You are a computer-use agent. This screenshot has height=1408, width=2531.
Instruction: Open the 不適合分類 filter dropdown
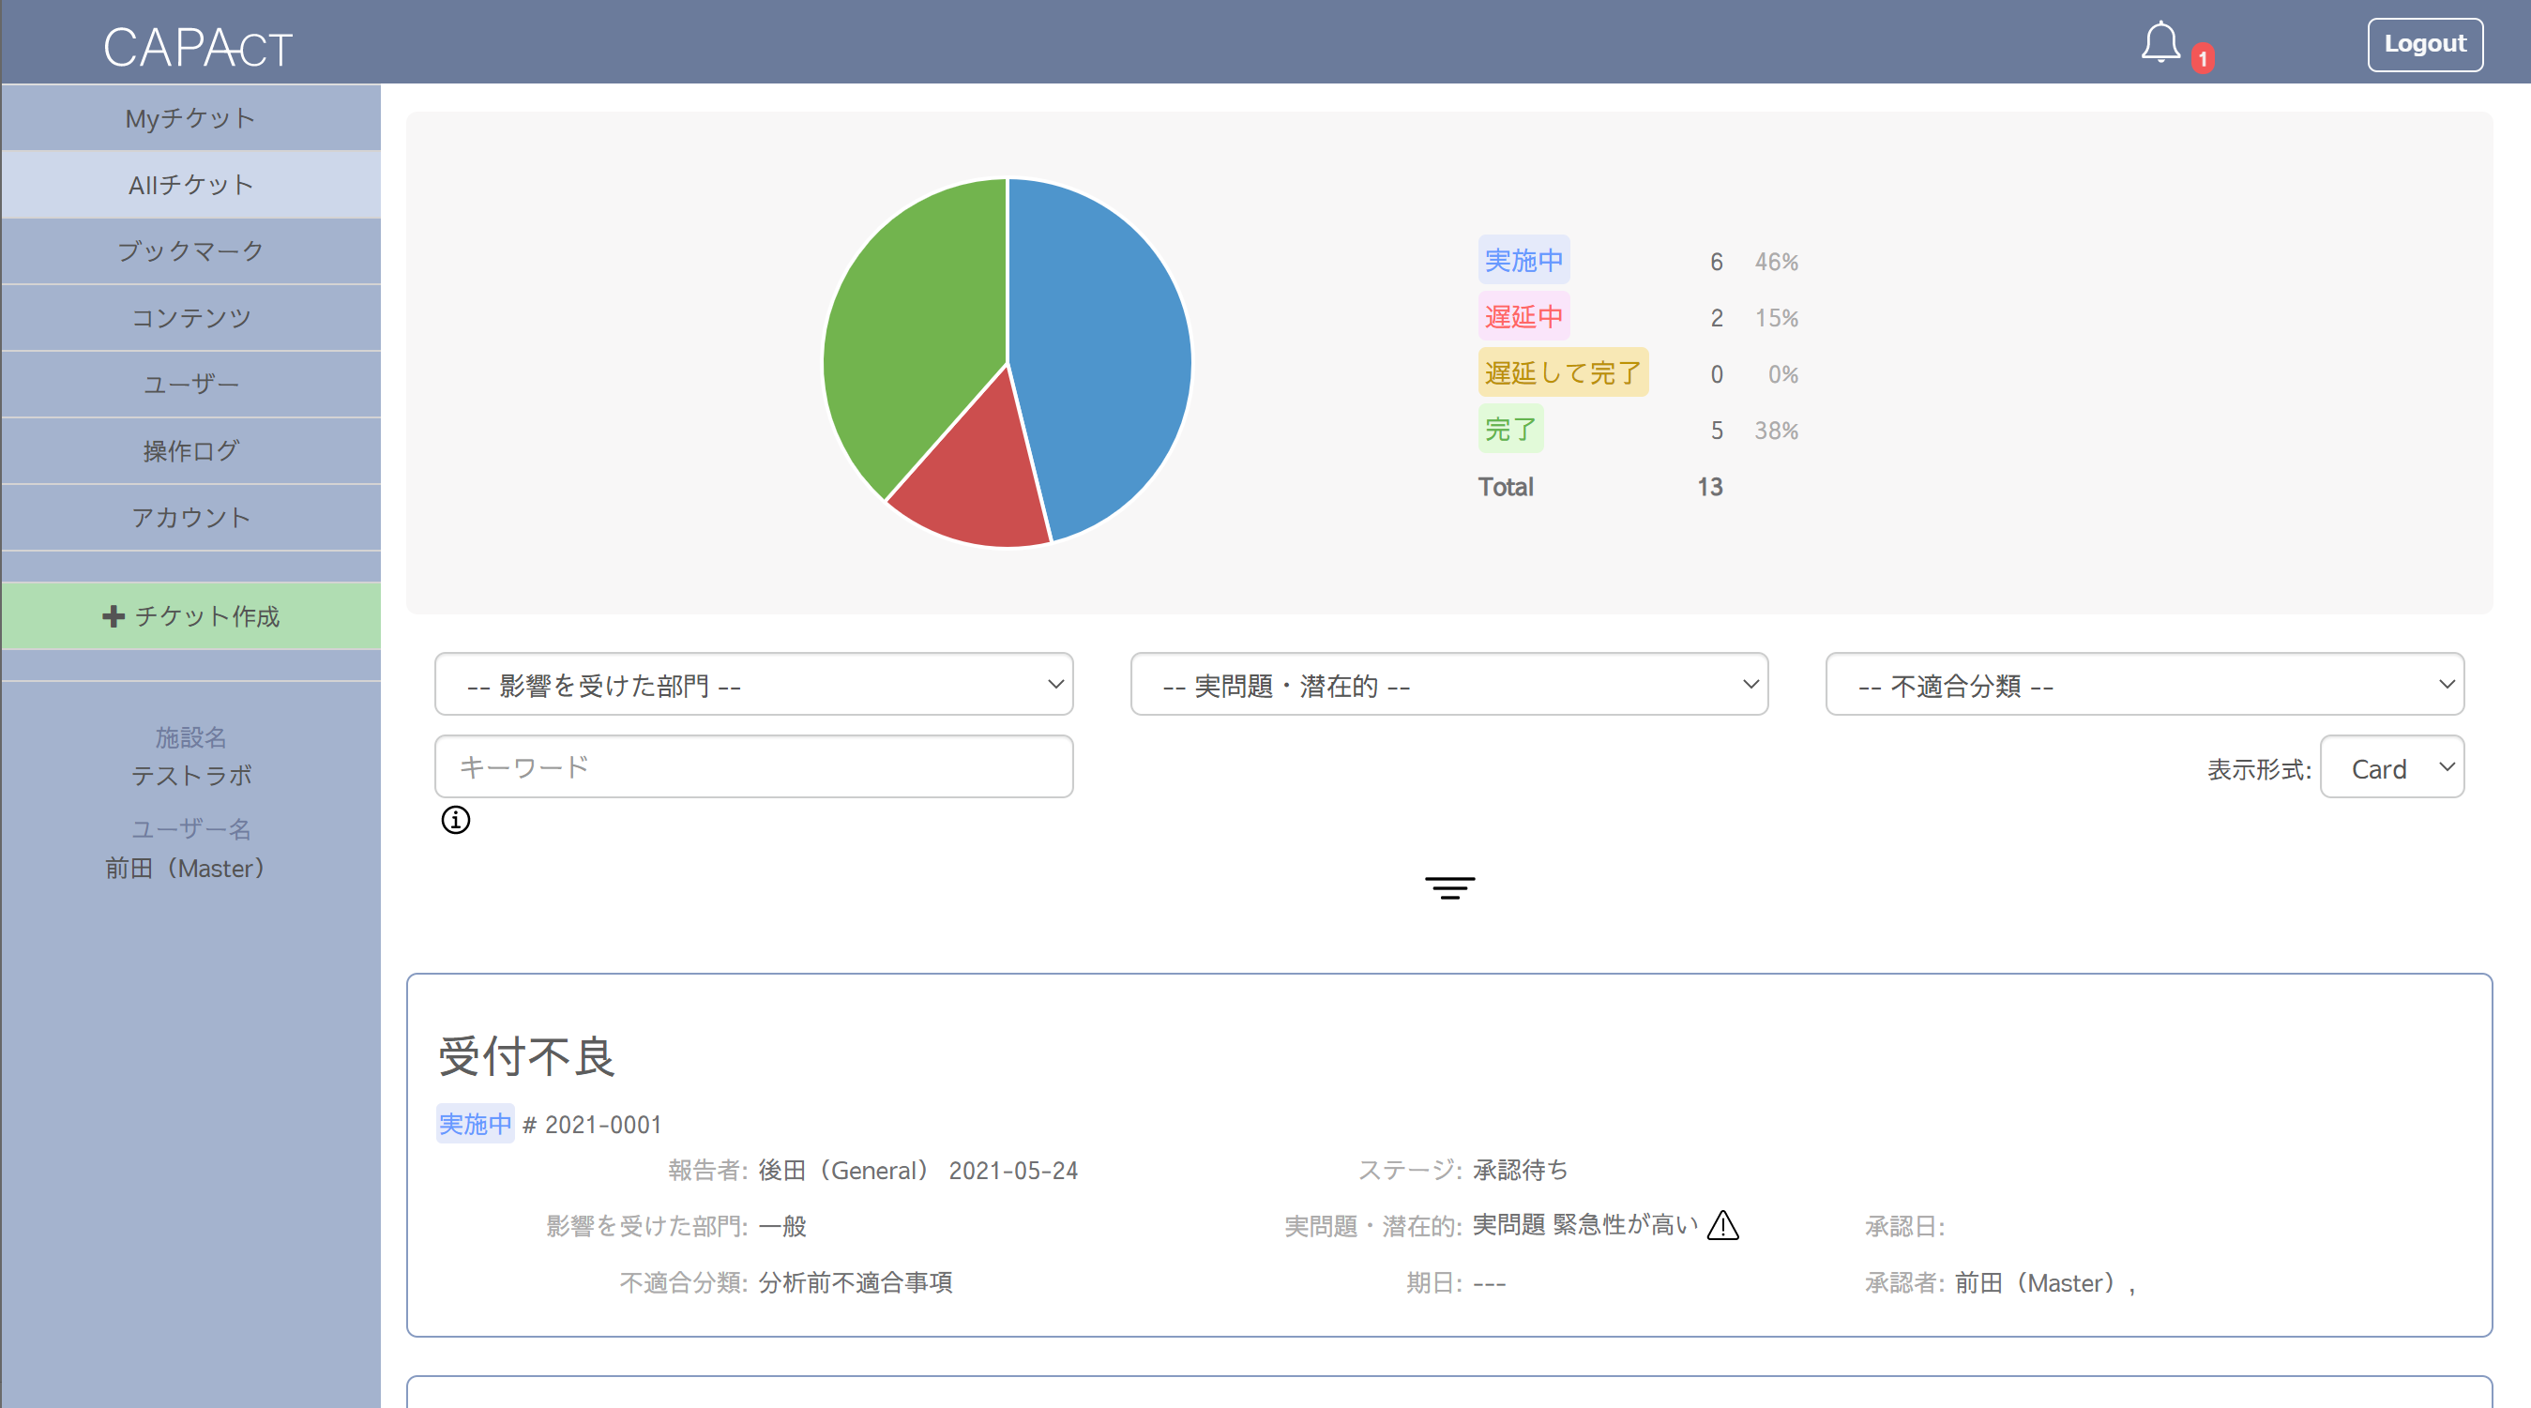[2144, 684]
